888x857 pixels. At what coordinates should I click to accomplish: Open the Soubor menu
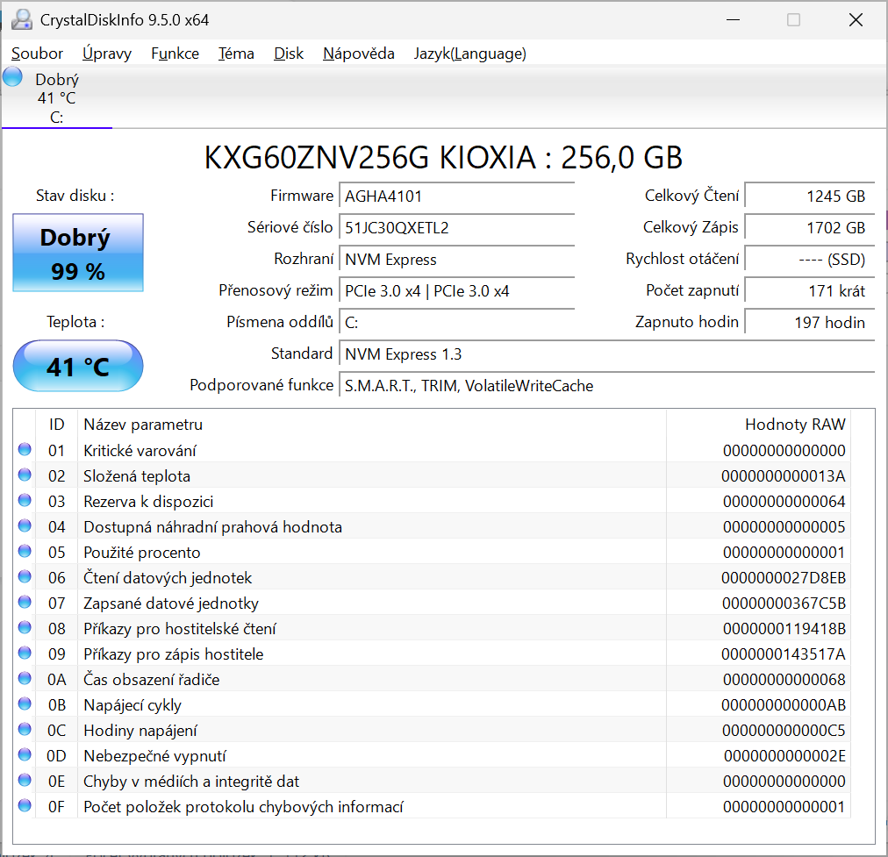(x=36, y=54)
